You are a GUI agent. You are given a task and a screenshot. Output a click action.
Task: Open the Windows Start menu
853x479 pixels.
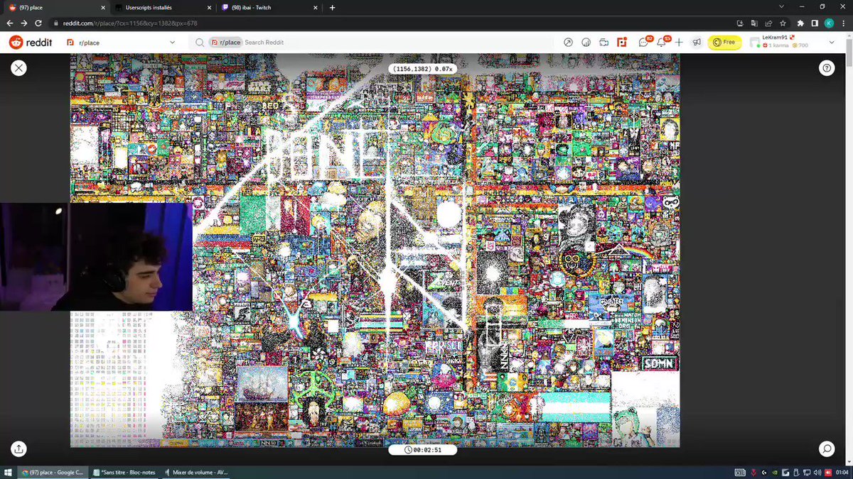(9, 472)
